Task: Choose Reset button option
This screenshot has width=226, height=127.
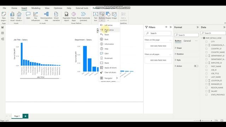Action: coord(109,35)
